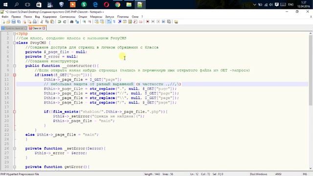Click the Copy toolbar icon
This screenshot has width=313, height=176.
pos(47,22)
